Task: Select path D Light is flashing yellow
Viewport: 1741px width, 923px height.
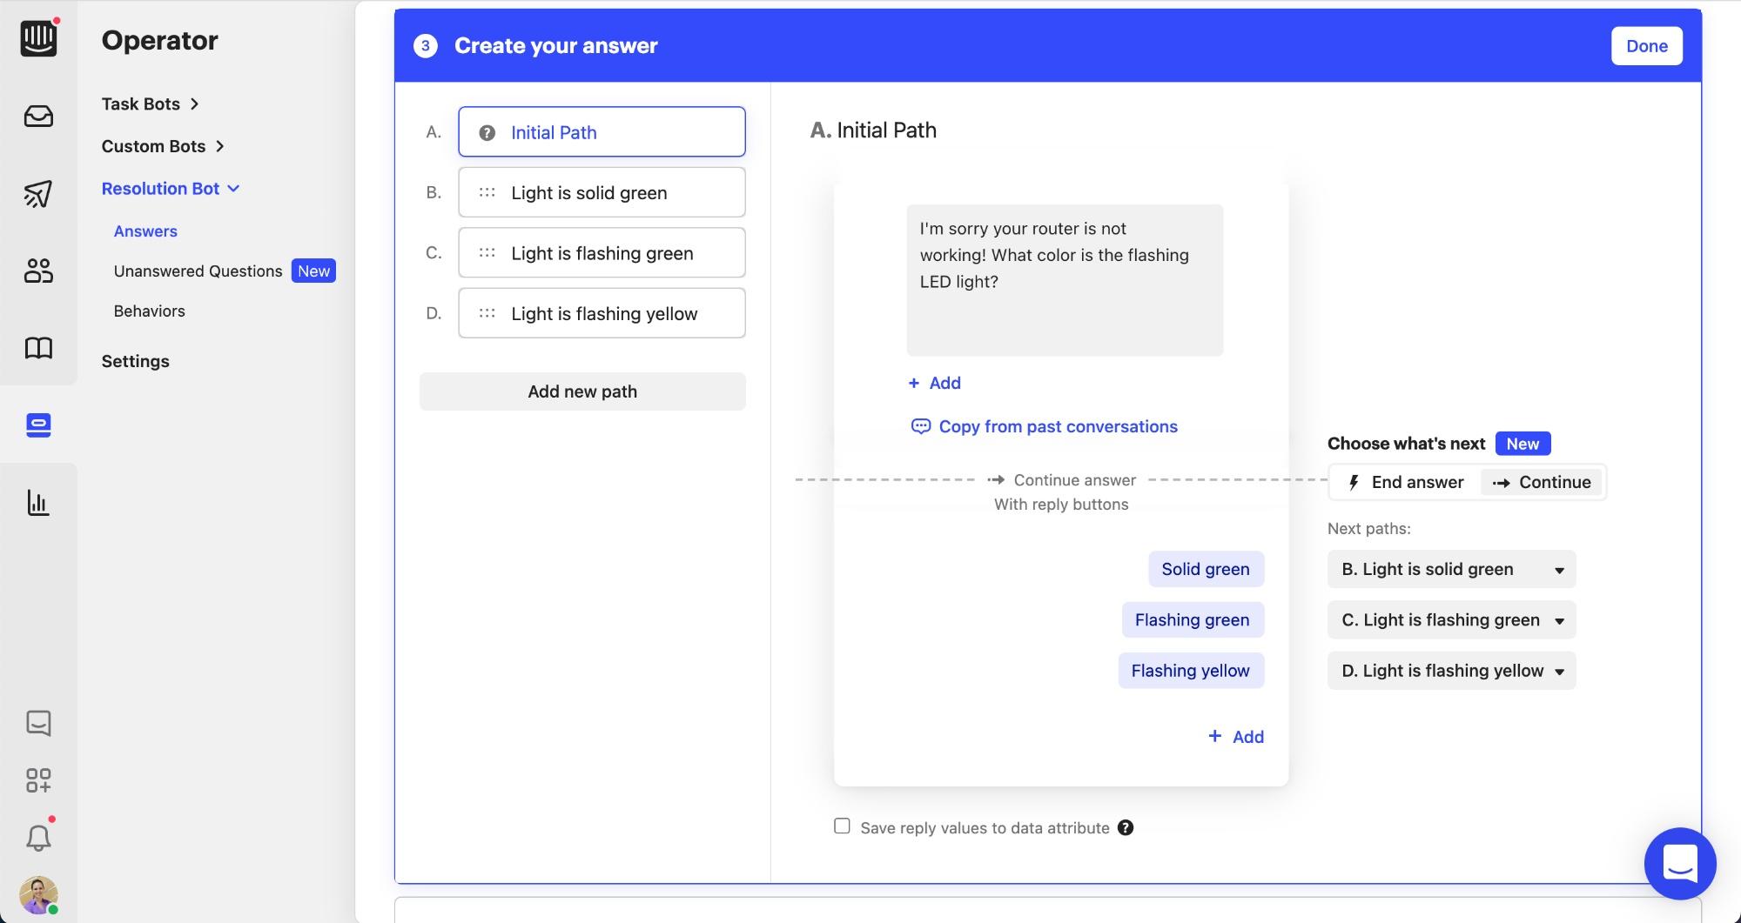Action: tap(602, 313)
